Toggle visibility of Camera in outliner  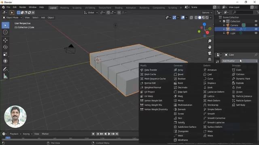coord(256,25)
